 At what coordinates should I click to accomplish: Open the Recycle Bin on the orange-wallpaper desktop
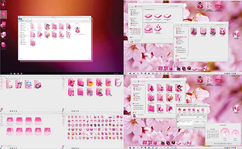3,35
